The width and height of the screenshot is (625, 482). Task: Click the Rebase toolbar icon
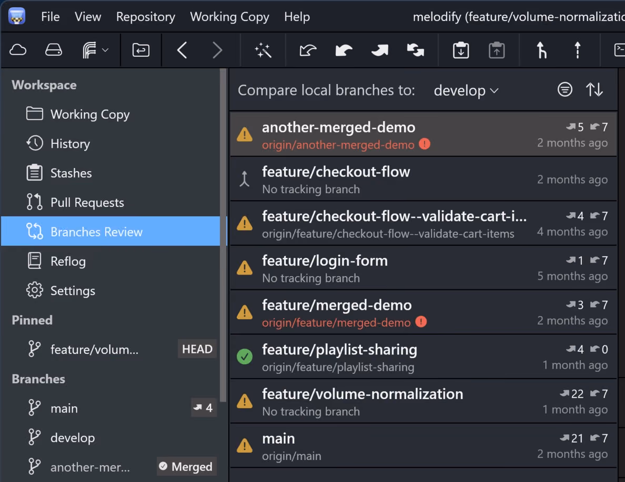coord(577,50)
